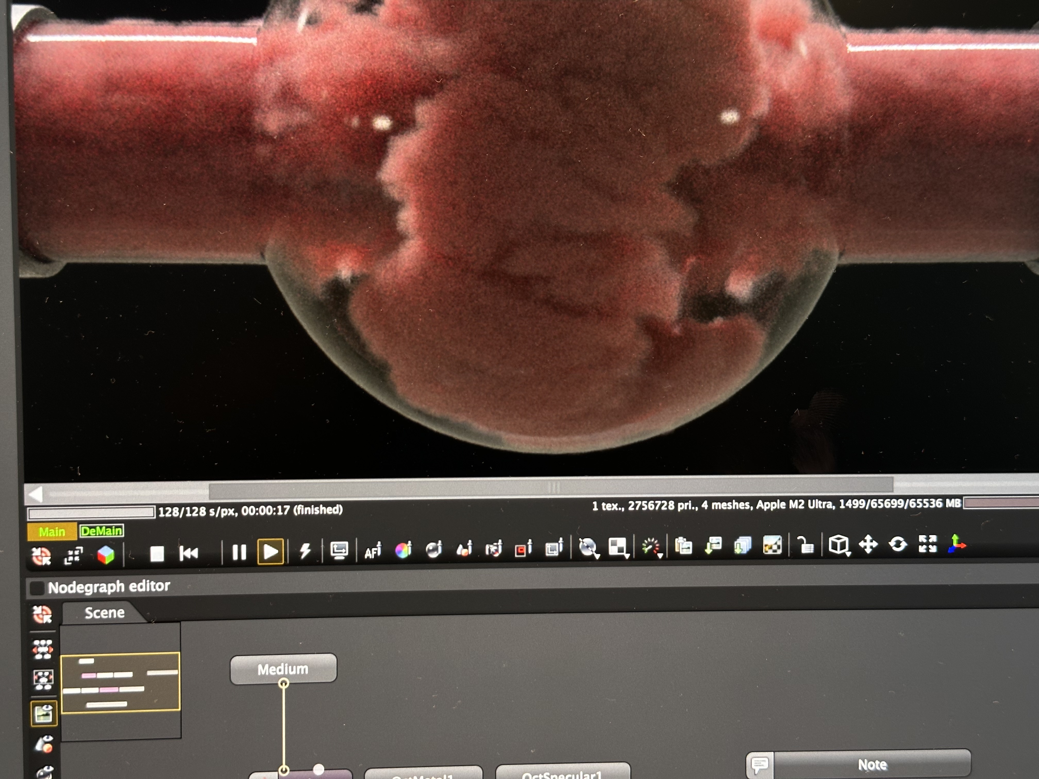Select the Scene tab in Nodegraph editor
This screenshot has width=1039, height=779.
pyautogui.click(x=104, y=613)
